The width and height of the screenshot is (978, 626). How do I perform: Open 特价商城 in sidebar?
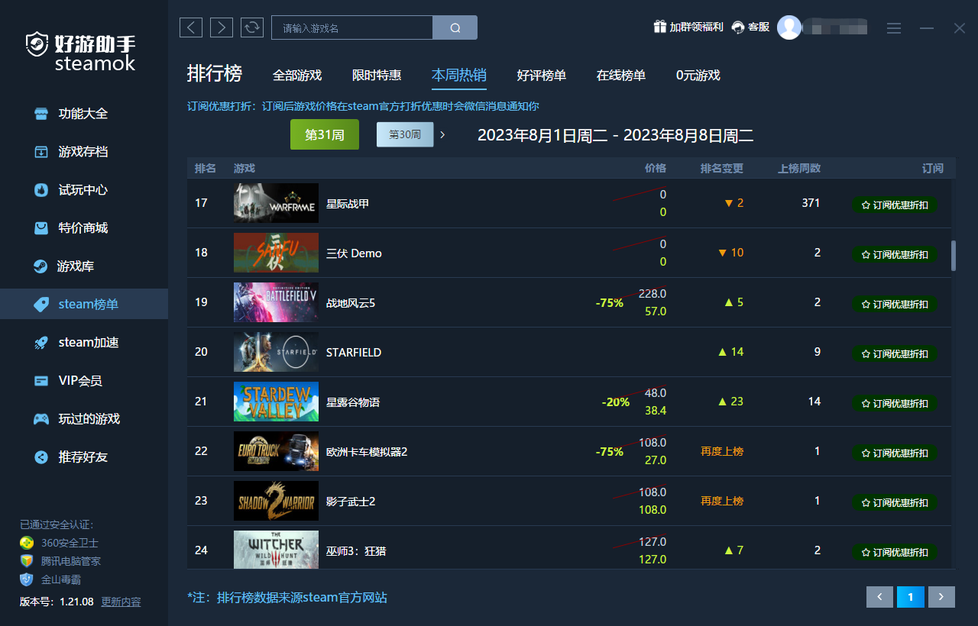tap(84, 228)
